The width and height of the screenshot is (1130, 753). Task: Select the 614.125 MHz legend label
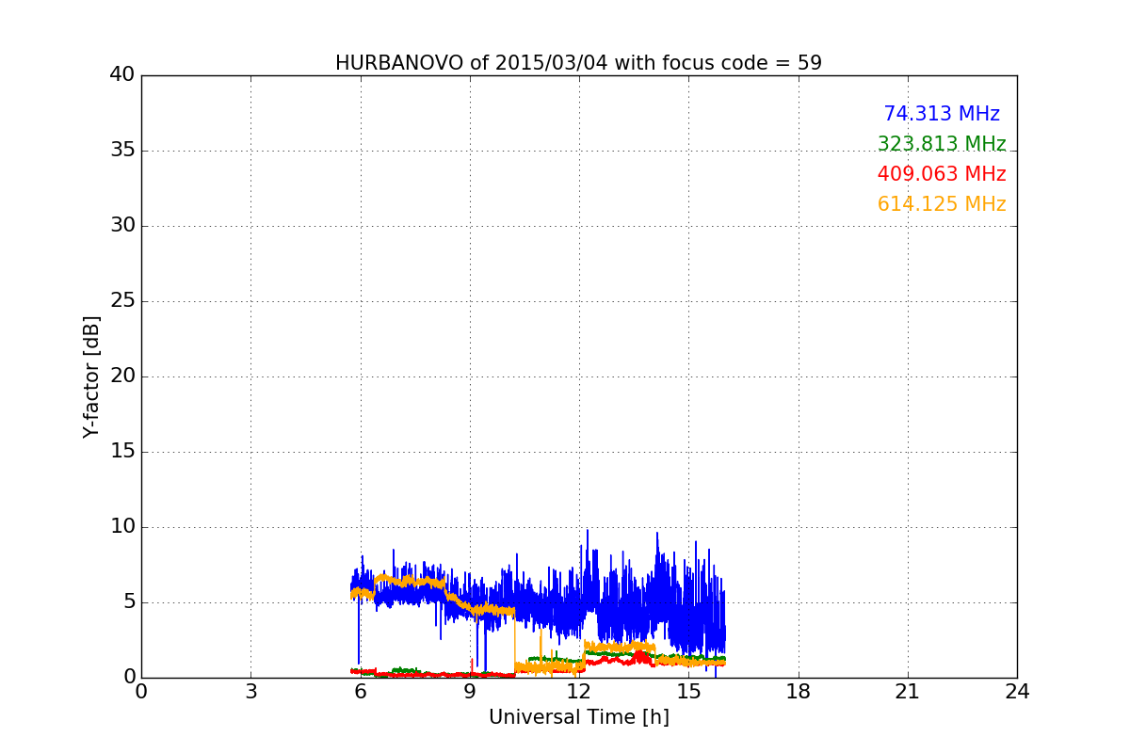(942, 204)
